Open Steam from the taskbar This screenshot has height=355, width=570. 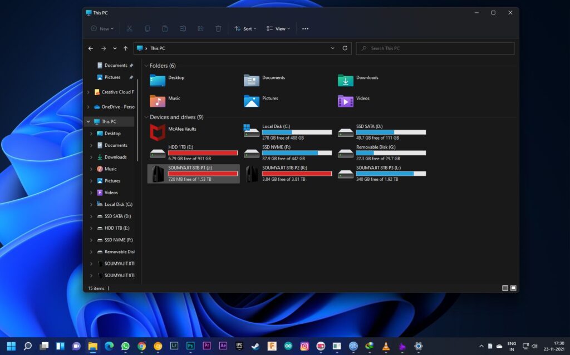pyautogui.click(x=255, y=346)
